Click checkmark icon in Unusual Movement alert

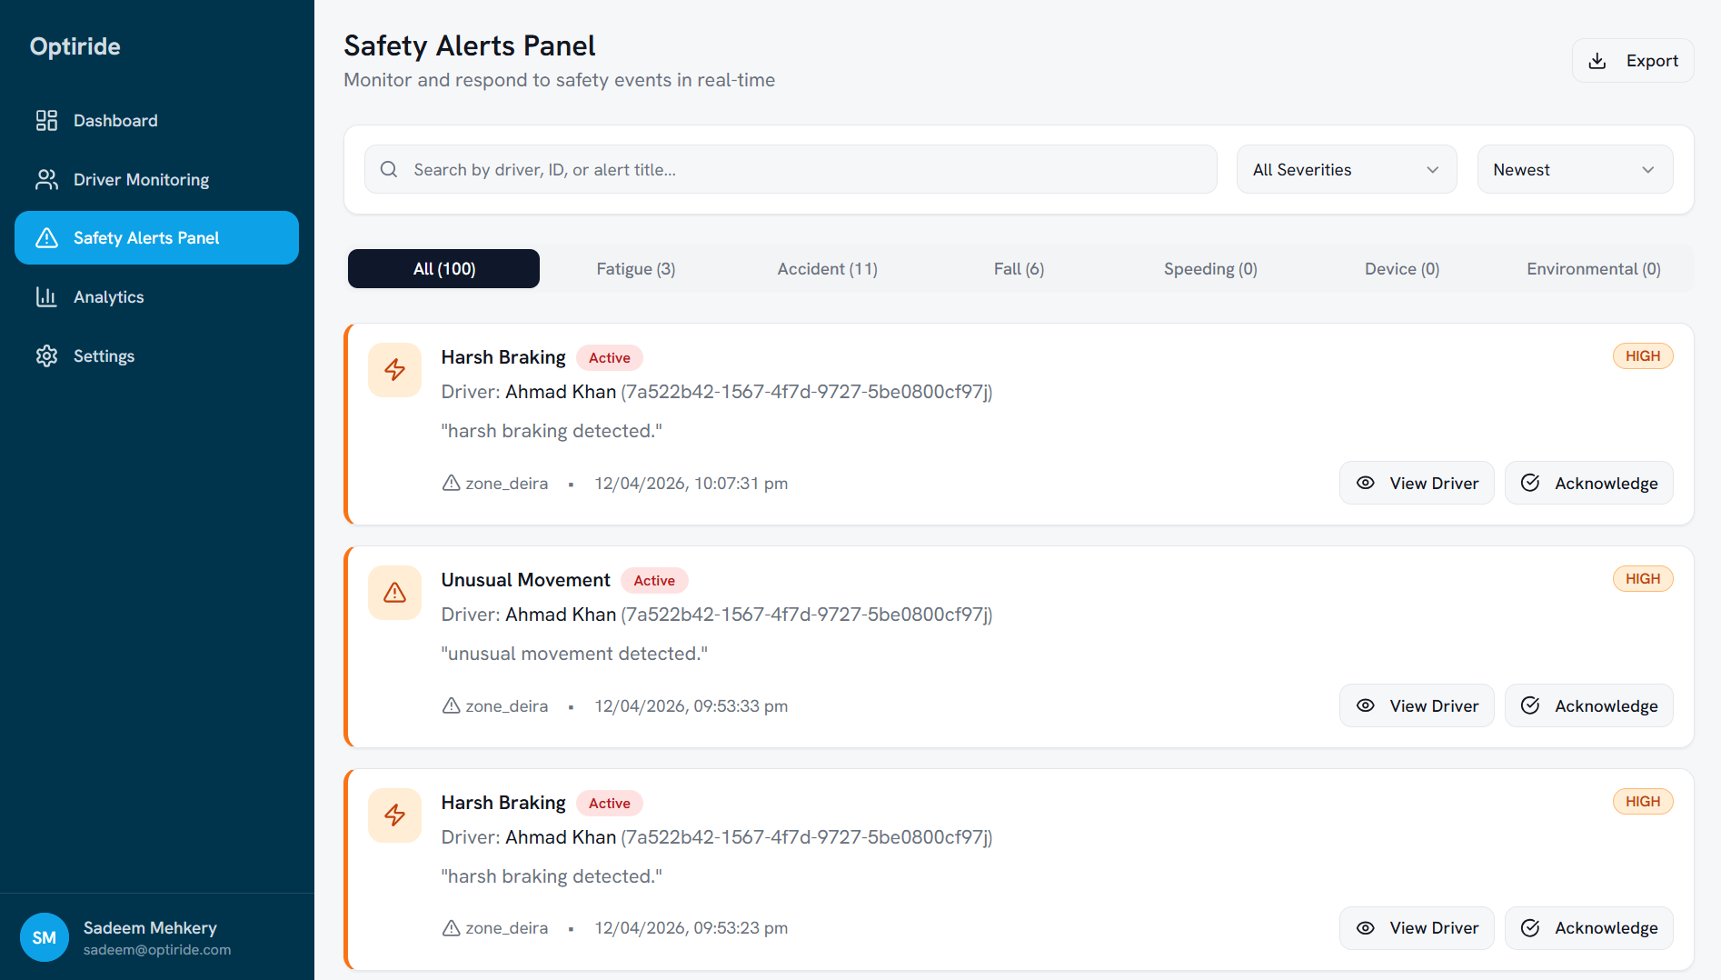[x=1530, y=705]
